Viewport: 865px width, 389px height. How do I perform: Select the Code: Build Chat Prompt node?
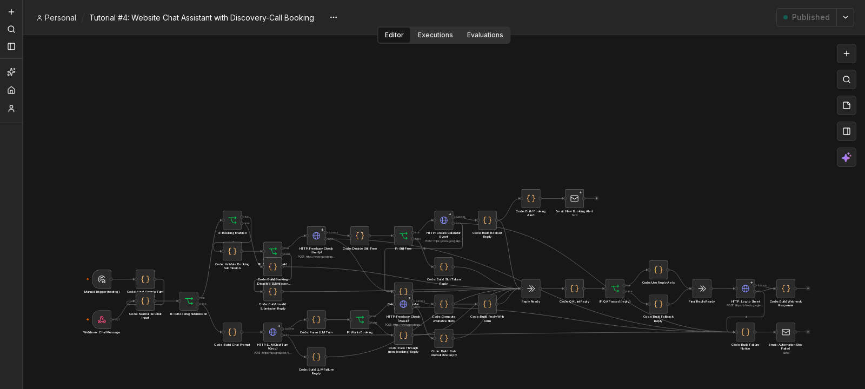point(232,332)
